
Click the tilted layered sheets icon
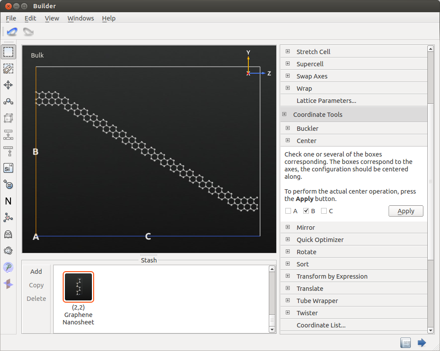coord(8,250)
